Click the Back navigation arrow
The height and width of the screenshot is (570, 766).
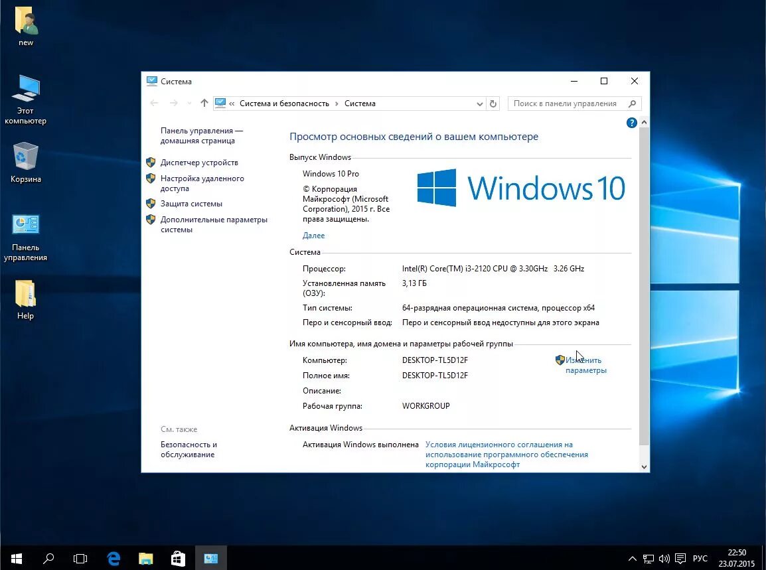pos(155,103)
